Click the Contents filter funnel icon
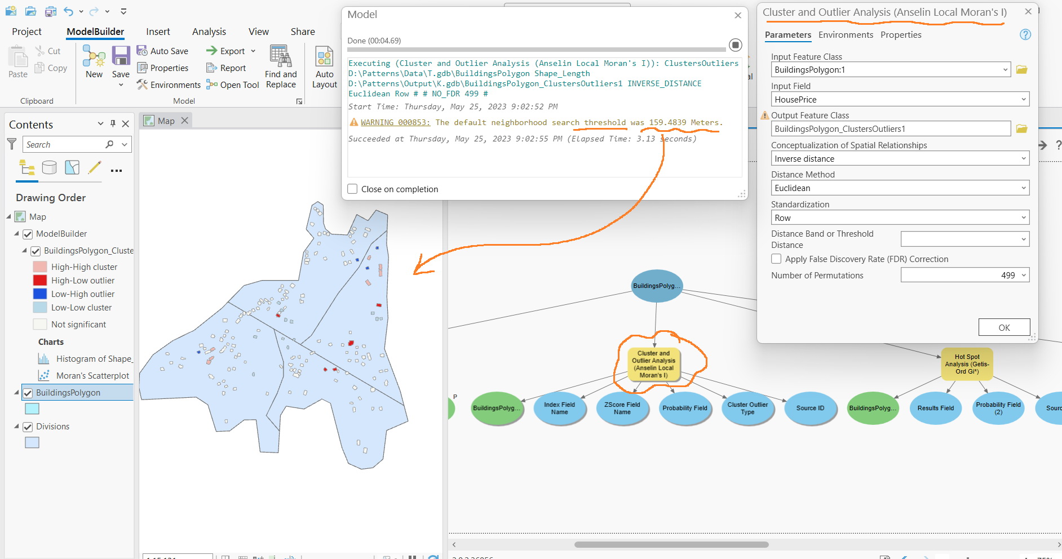The image size is (1062, 559). [x=12, y=144]
